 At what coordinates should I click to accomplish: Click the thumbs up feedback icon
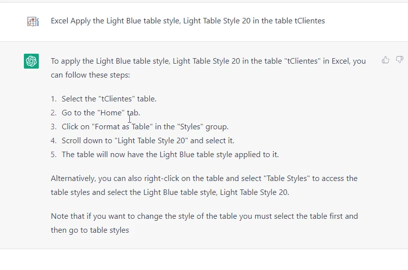[x=386, y=60]
